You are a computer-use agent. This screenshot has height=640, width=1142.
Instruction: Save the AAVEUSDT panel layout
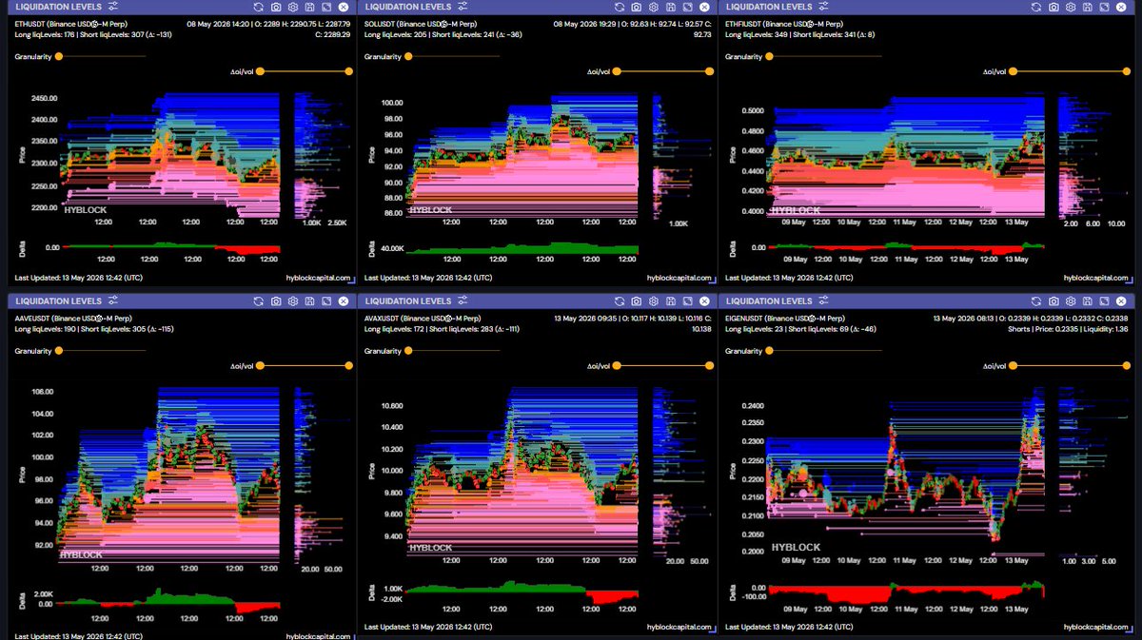309,301
